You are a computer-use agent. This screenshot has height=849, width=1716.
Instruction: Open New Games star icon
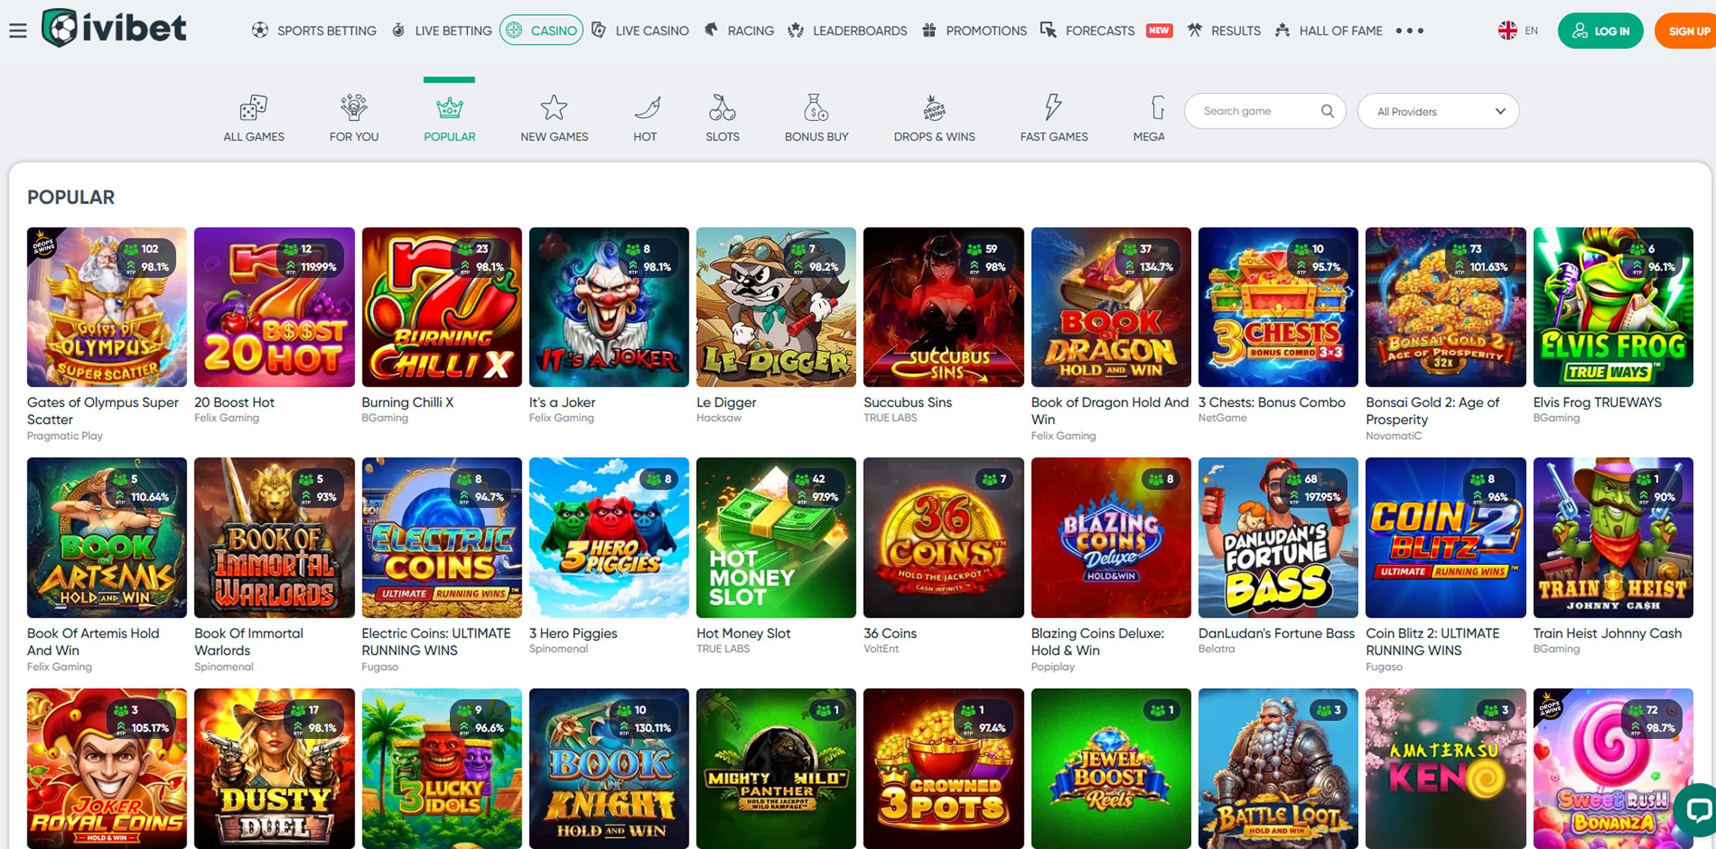click(554, 107)
